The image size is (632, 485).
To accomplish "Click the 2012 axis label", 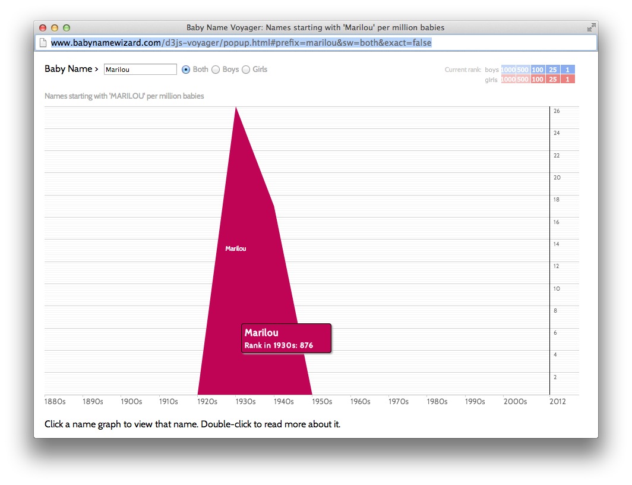I will [x=558, y=402].
